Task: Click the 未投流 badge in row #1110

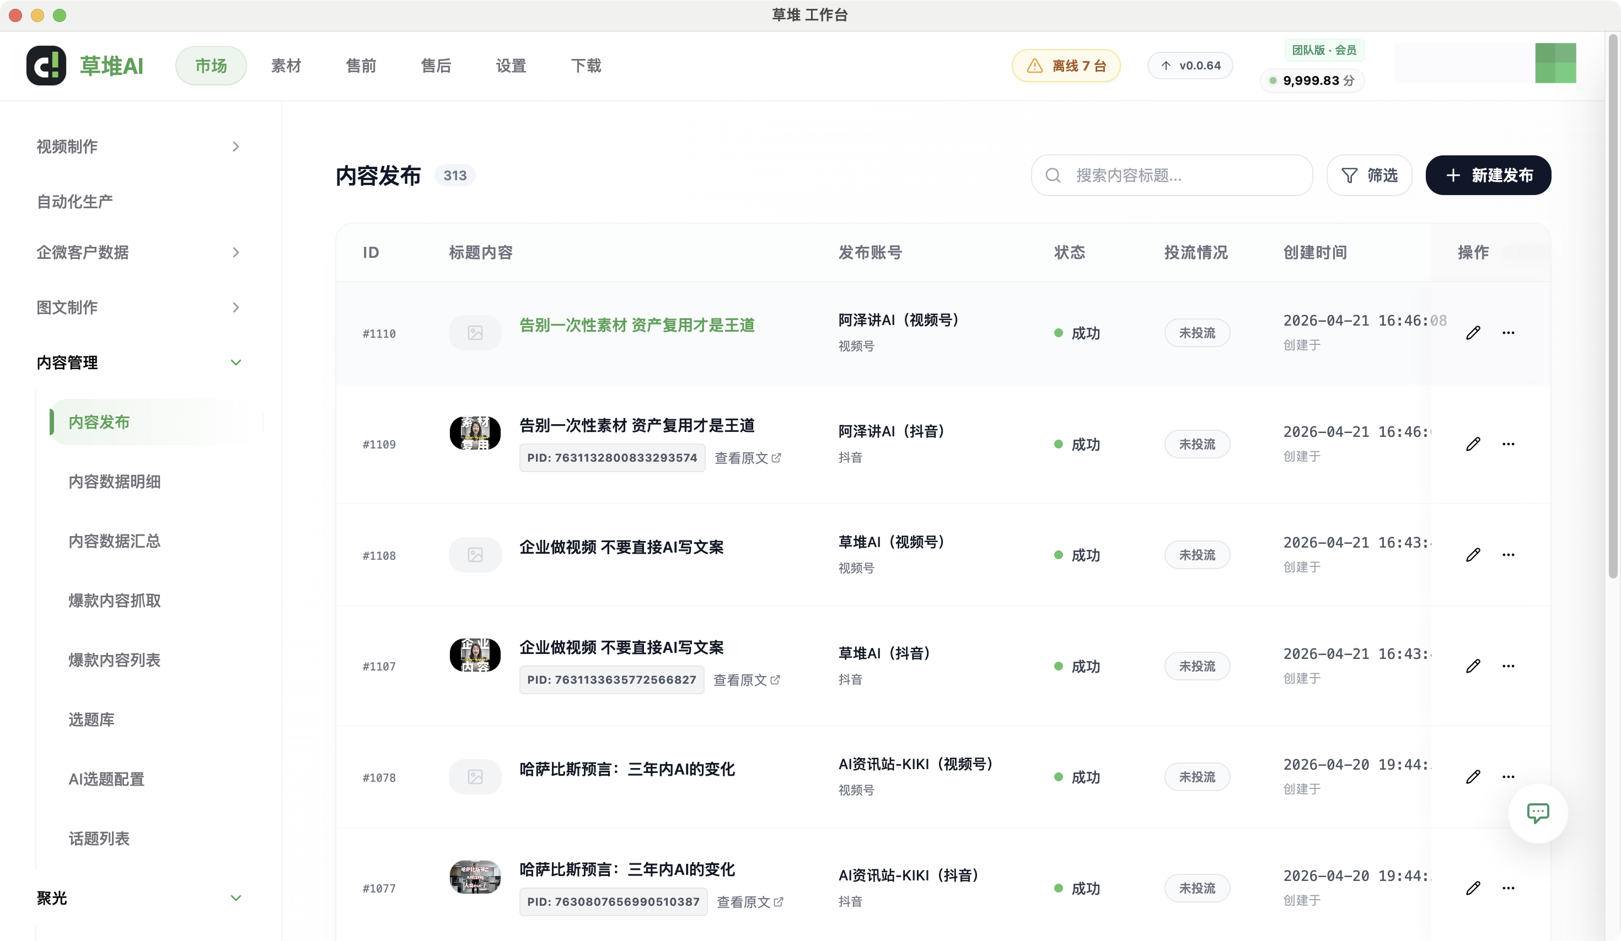Action: pyautogui.click(x=1197, y=333)
